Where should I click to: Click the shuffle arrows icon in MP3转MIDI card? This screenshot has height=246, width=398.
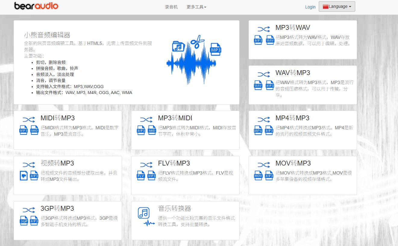coord(146,120)
